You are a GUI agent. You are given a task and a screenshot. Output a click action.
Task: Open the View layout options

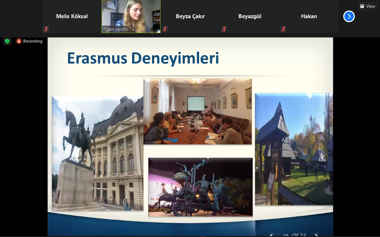click(368, 6)
